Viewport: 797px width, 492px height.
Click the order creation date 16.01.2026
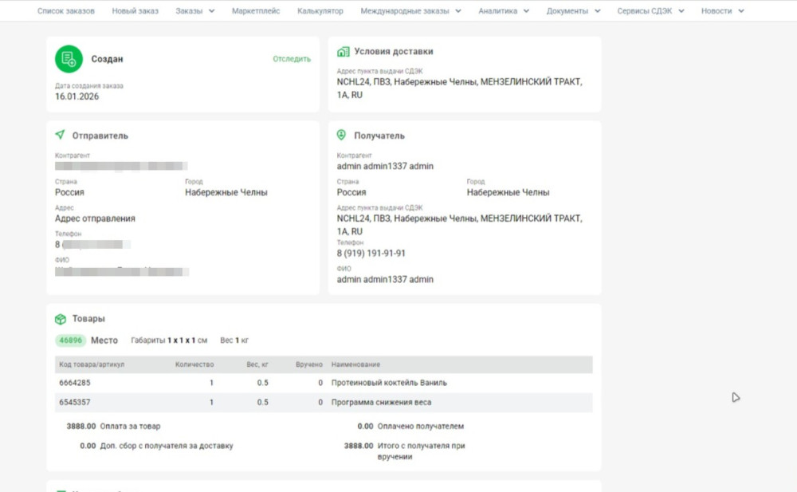(77, 96)
